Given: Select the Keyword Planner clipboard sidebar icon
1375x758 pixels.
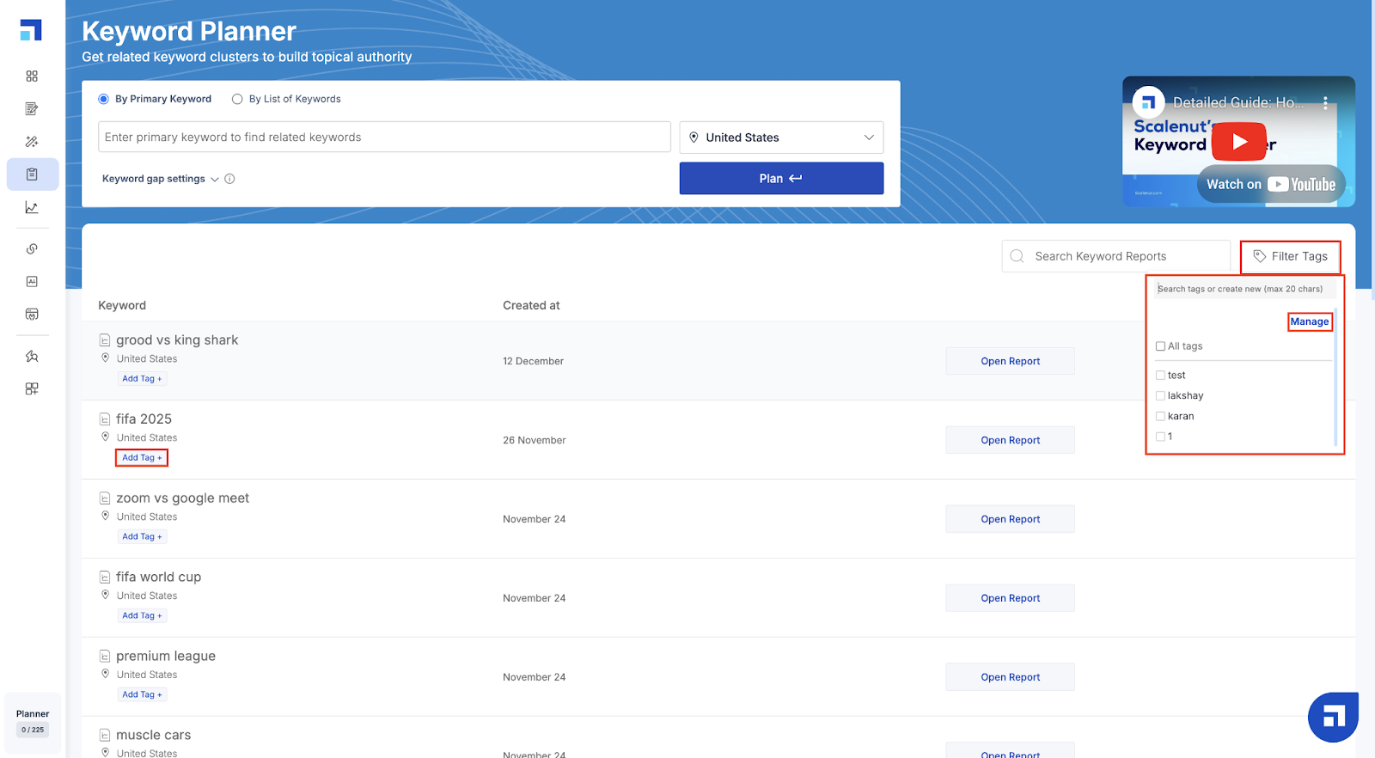Looking at the screenshot, I should click(32, 174).
